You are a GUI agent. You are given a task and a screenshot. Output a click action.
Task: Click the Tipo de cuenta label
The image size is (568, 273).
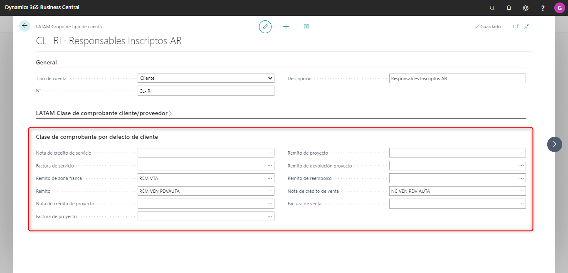[51, 79]
